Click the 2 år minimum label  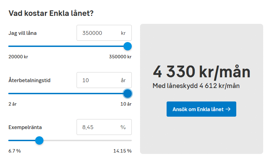[13, 104]
